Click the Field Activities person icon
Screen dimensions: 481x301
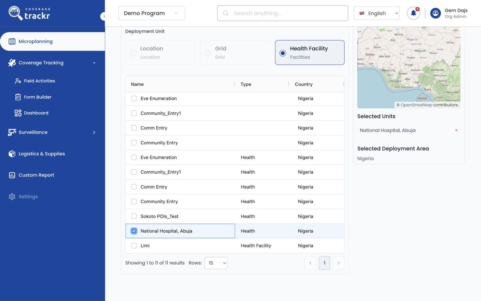[18, 81]
